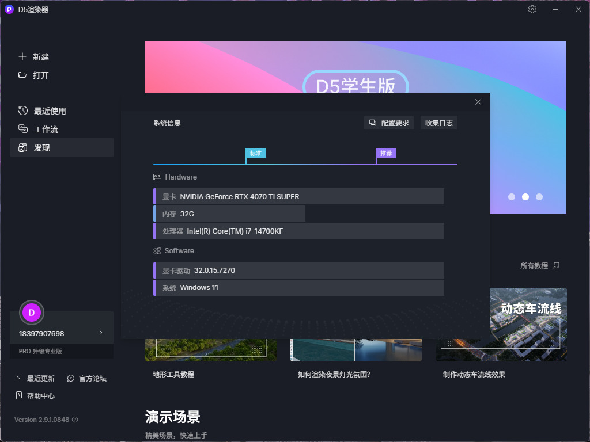Open 最近更新 recent updates
This screenshot has height=442, width=590.
[x=36, y=378]
